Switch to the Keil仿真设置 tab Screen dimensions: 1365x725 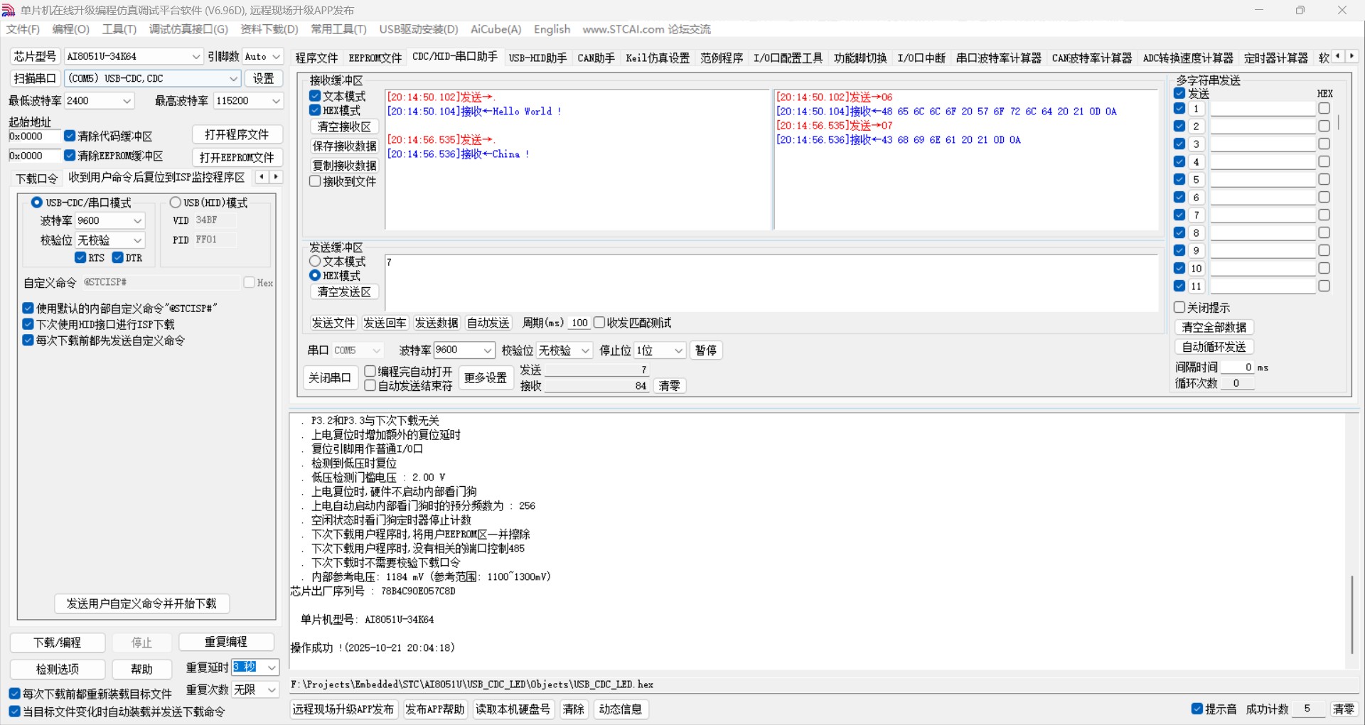657,58
